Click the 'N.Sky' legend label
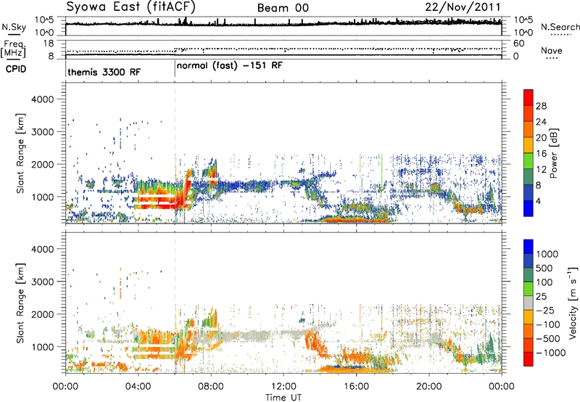This screenshot has width=580, height=402. pos(14,27)
